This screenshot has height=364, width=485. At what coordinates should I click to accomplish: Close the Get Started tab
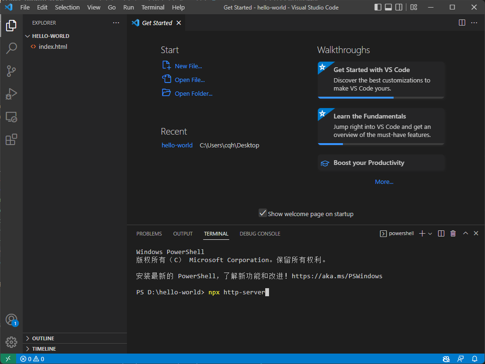click(x=179, y=23)
